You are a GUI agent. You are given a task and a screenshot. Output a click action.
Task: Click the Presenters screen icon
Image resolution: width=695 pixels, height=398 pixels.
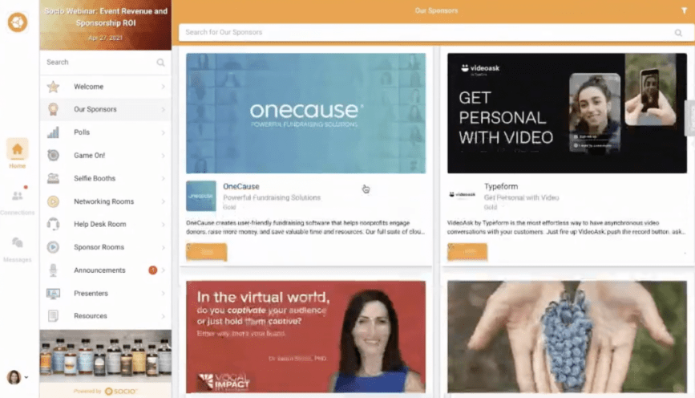coord(53,294)
